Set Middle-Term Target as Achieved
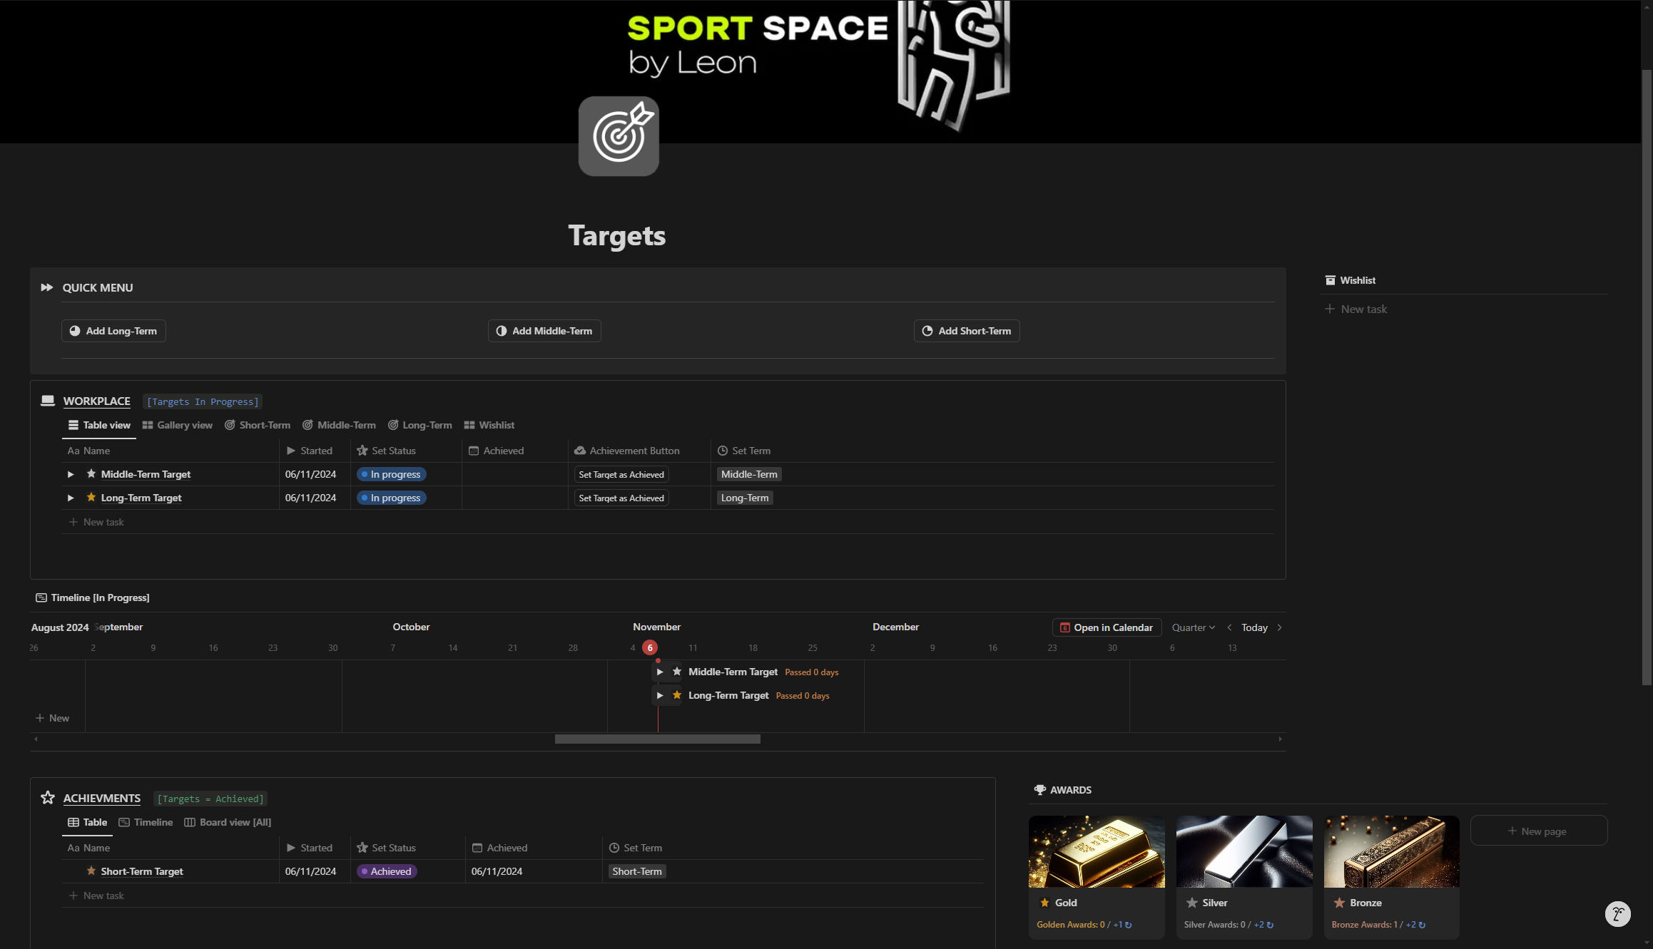 coord(621,474)
